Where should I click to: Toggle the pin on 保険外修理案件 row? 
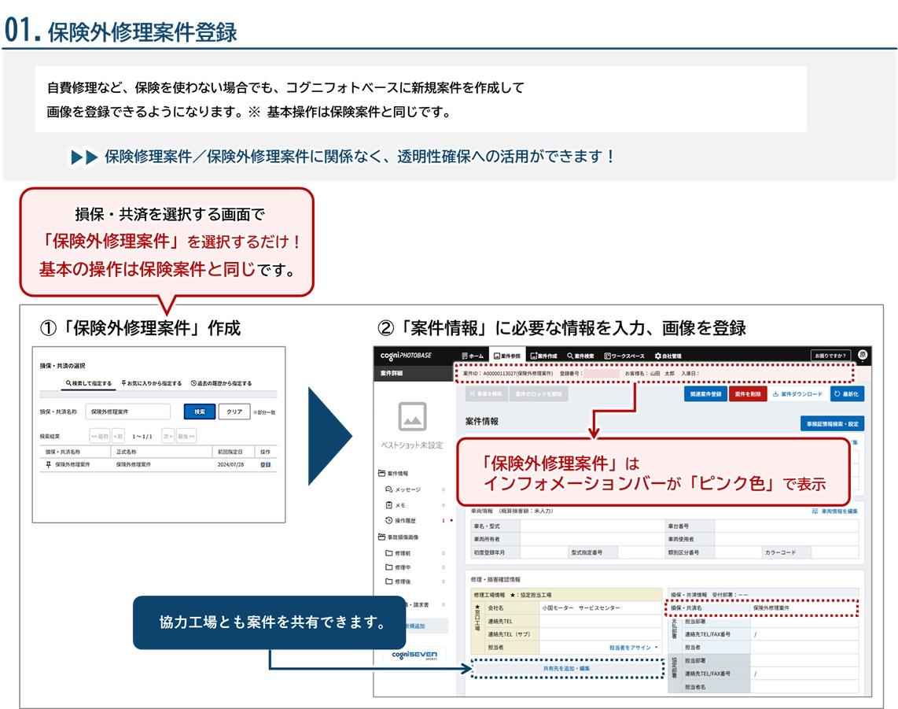(48, 463)
